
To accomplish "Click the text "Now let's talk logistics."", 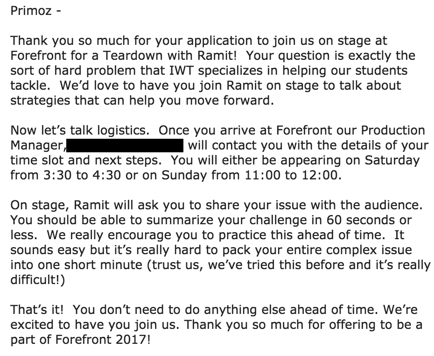I will point(80,130).
